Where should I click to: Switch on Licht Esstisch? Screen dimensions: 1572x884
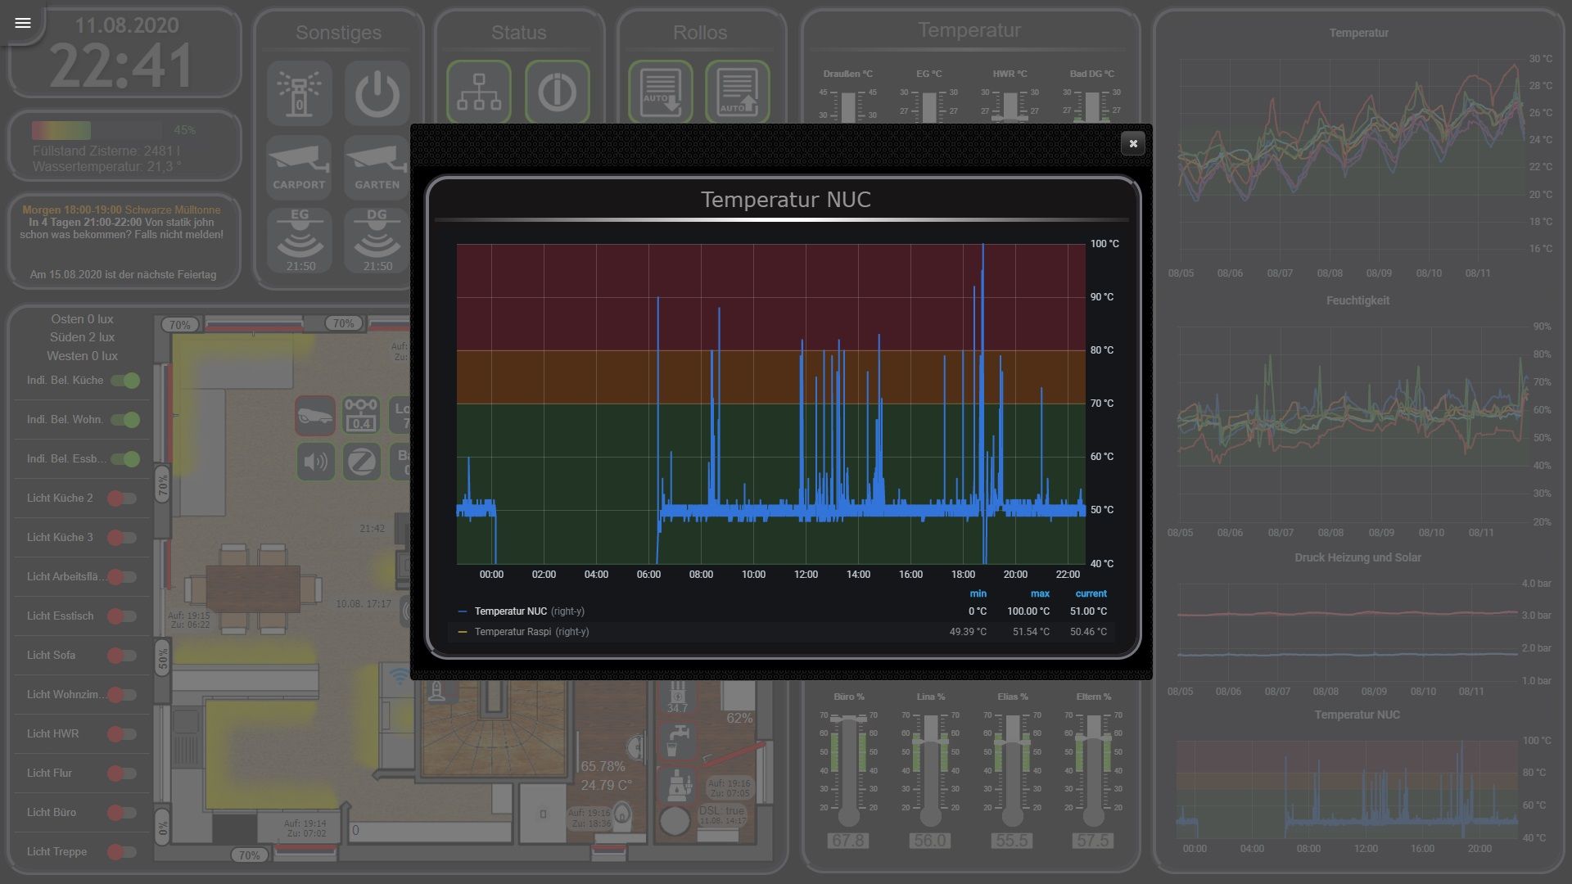[122, 616]
